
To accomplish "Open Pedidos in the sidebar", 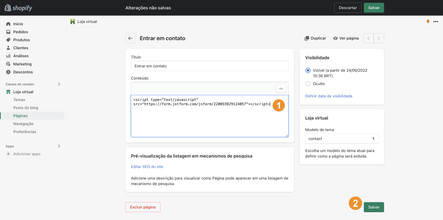I will click(21, 32).
